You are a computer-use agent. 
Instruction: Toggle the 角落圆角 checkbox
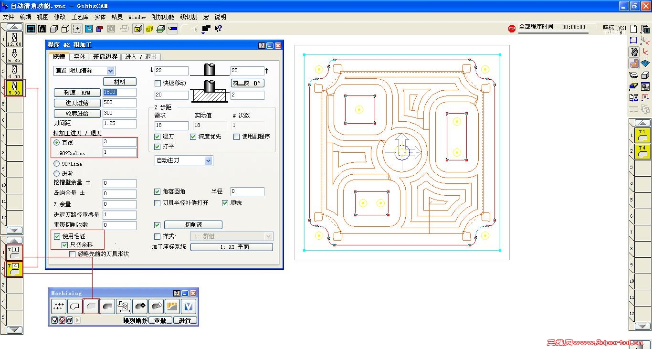158,191
